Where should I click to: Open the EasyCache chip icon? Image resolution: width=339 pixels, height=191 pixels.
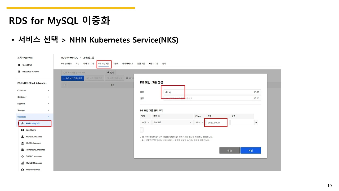click(x=23, y=130)
